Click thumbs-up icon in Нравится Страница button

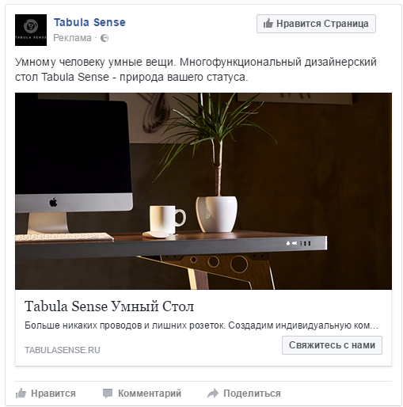(x=268, y=24)
